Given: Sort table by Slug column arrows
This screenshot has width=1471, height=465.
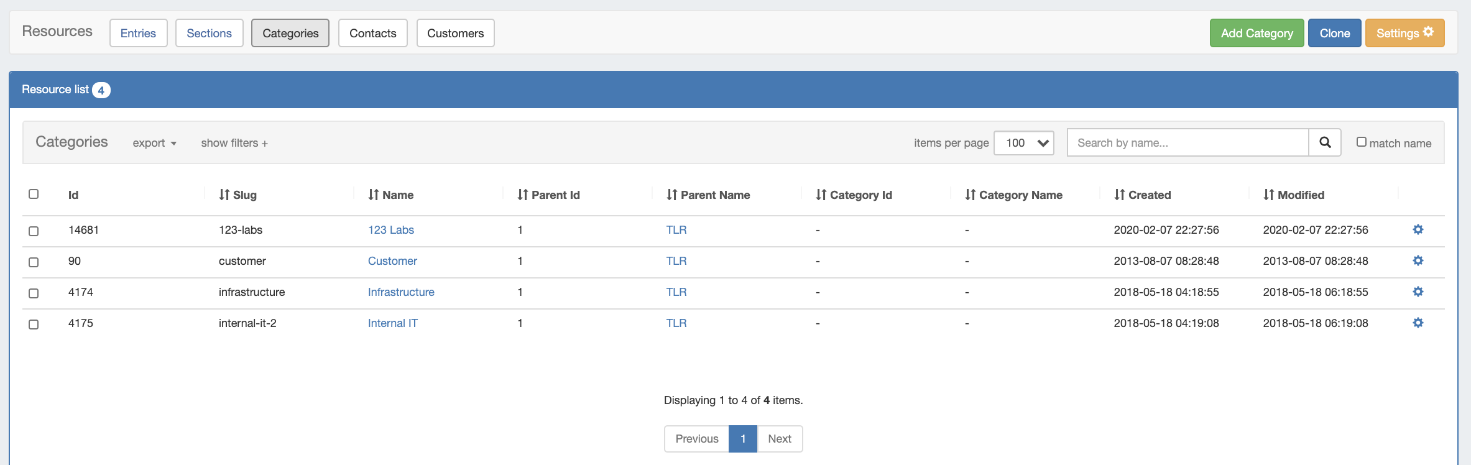Looking at the screenshot, I should point(224,195).
